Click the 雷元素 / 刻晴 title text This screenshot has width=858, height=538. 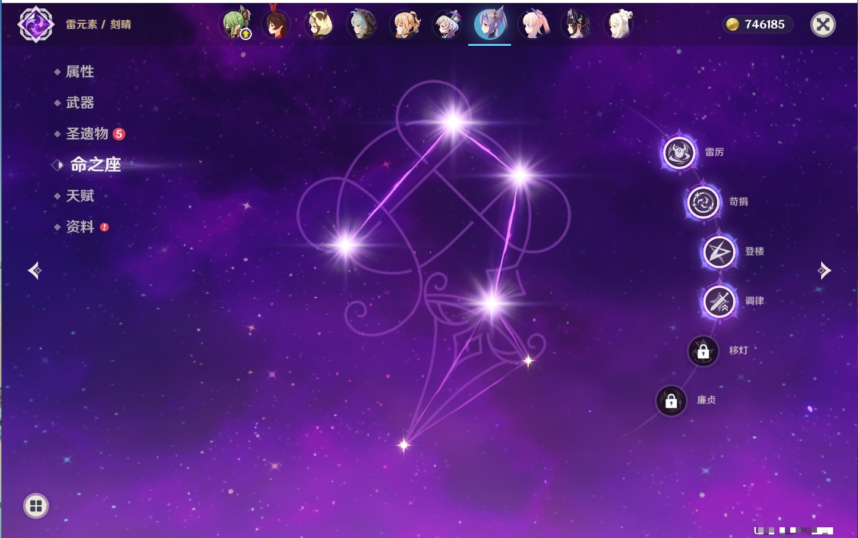tap(99, 24)
